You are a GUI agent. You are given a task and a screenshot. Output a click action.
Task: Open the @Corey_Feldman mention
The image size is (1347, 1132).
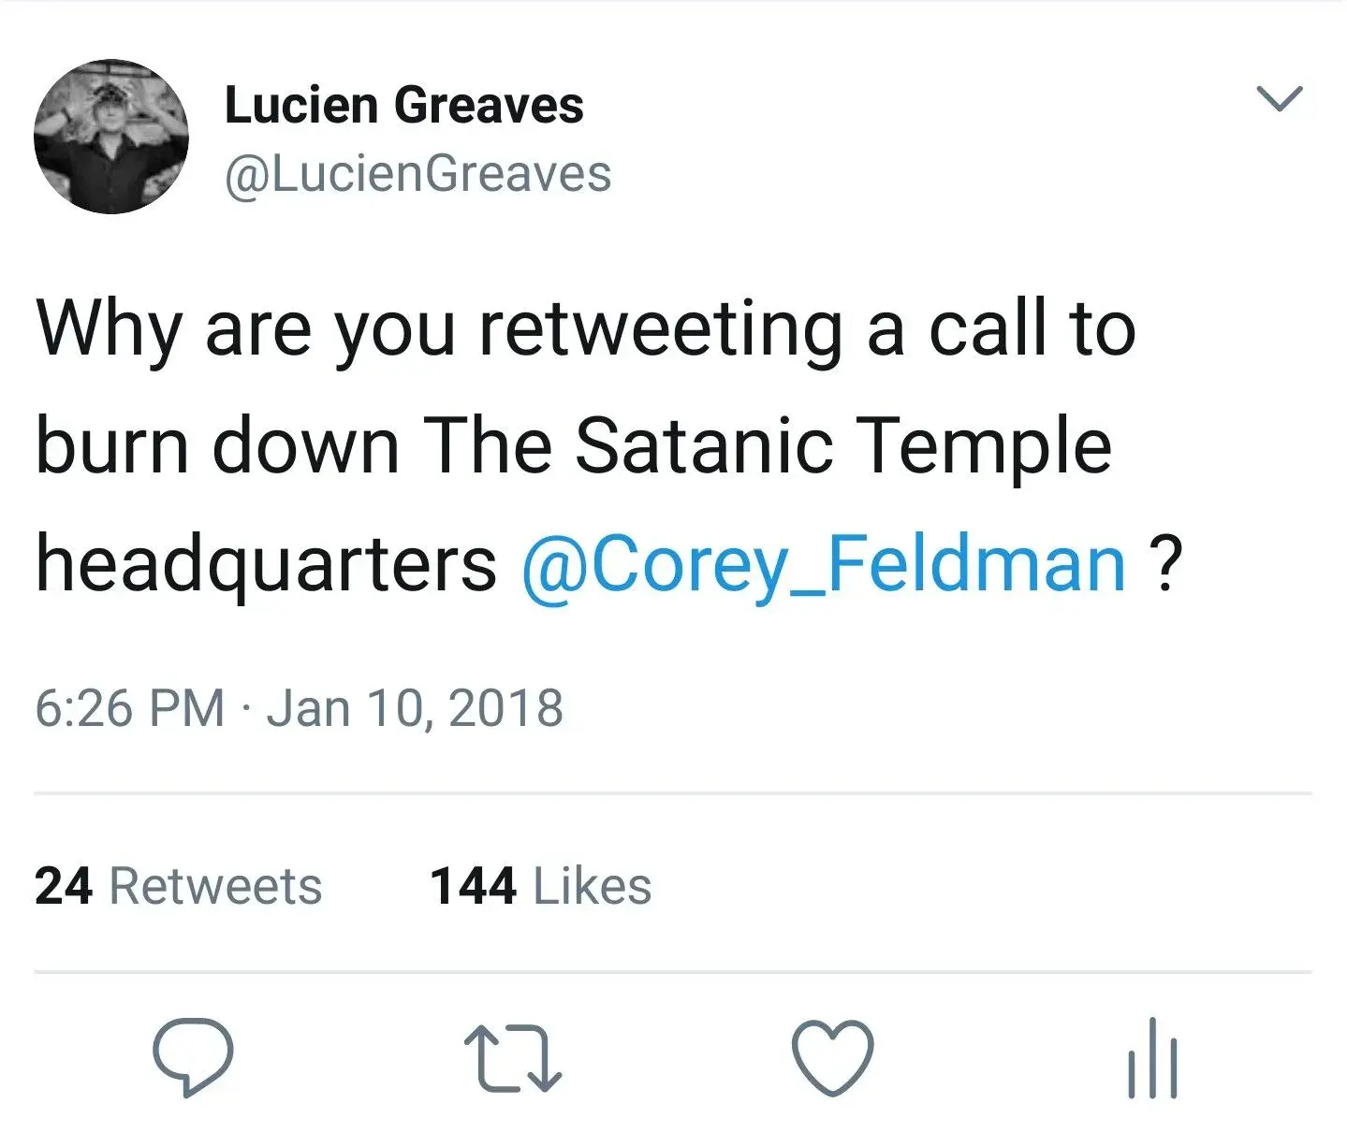(823, 564)
